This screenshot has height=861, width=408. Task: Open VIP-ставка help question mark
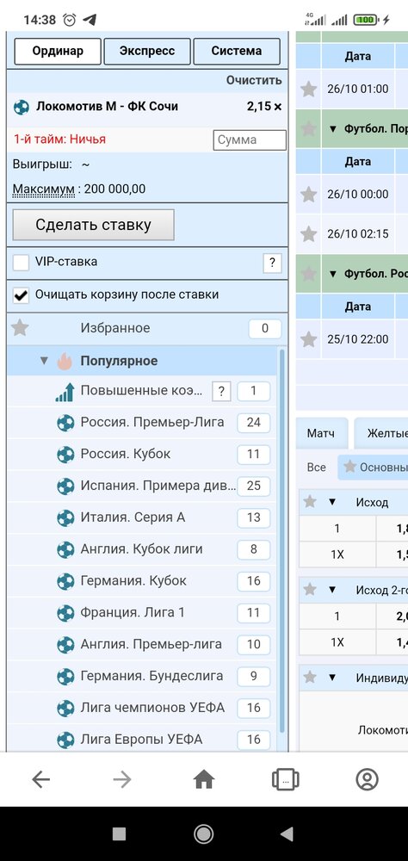point(272,263)
